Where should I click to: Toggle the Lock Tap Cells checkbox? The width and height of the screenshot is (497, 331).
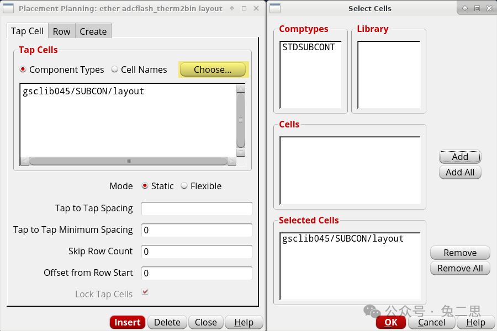145,292
